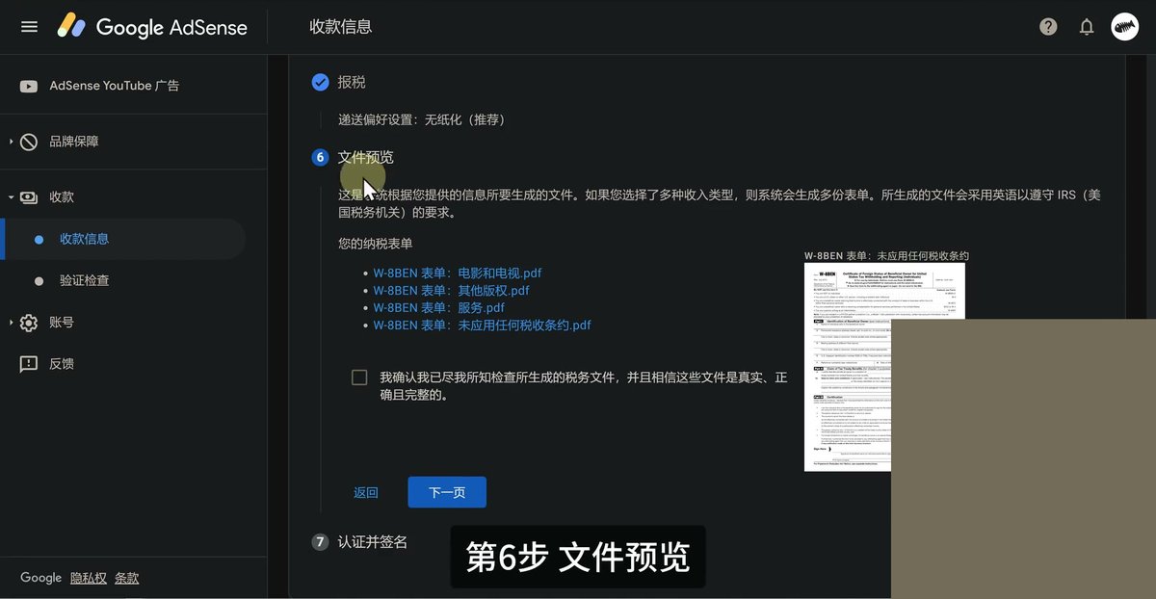The image size is (1156, 599).
Task: Open W-8BEN 表单:其他版权.pdf
Action: click(x=451, y=291)
